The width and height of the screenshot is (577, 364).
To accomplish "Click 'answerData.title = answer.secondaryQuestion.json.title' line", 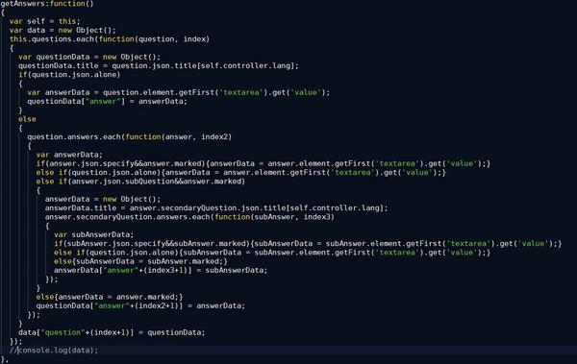I will coord(216,208).
